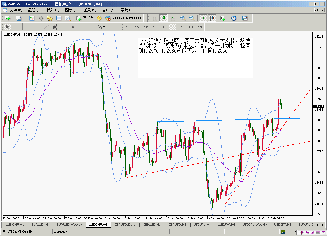Set timeframe to M1
The height and width of the screenshot is (236, 327).
(128, 27)
